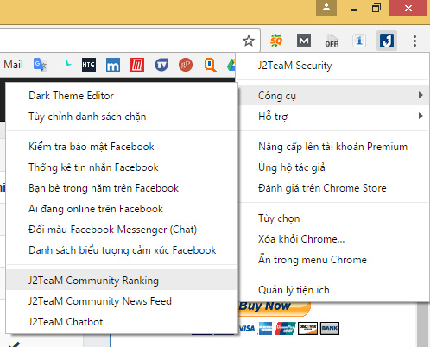Click the Visa payment logo
Image resolution: width=430 pixels, height=347 pixels.
pos(247,328)
